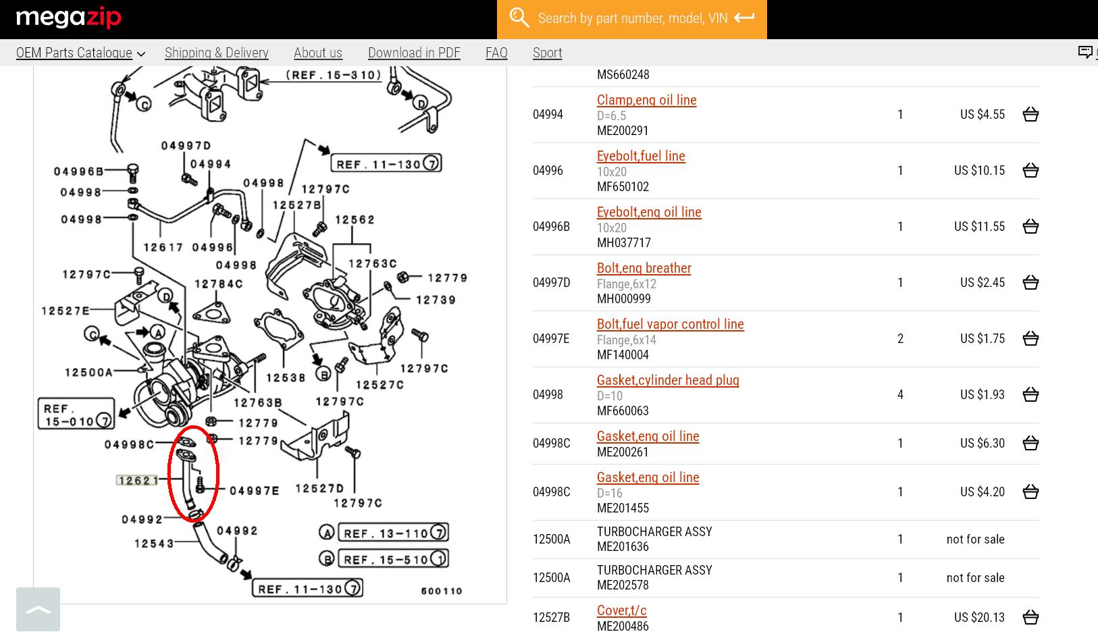Go to the FAQ page
Screen dimensions: 1098x634
click(496, 53)
